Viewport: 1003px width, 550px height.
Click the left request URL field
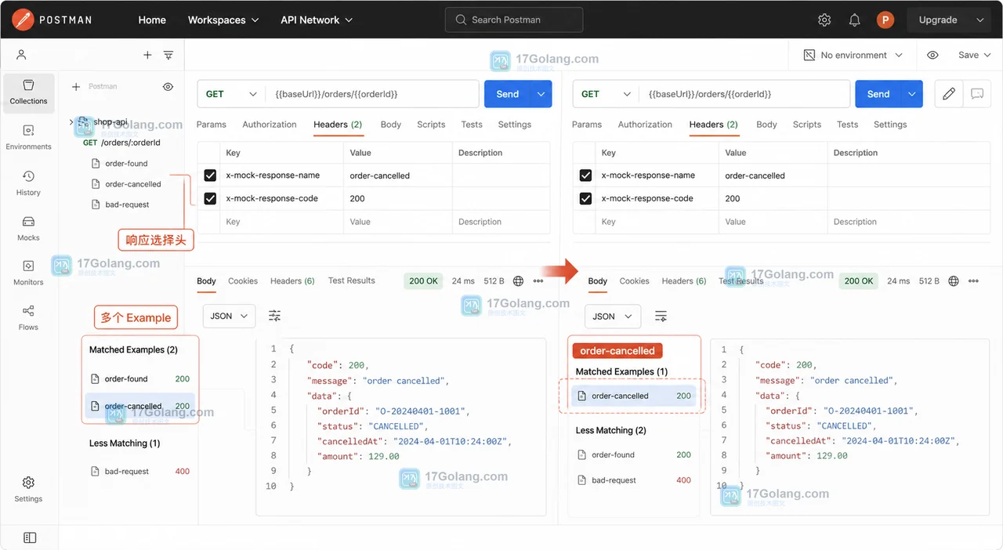(x=373, y=94)
